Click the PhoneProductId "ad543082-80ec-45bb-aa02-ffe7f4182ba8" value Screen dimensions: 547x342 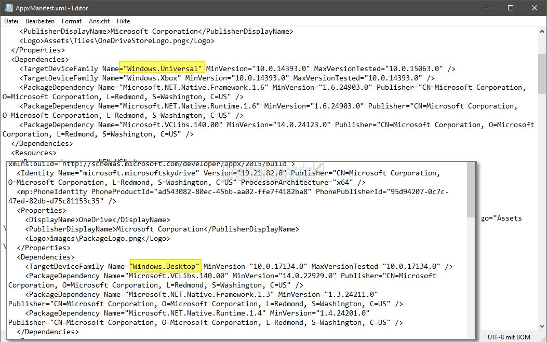click(x=232, y=191)
